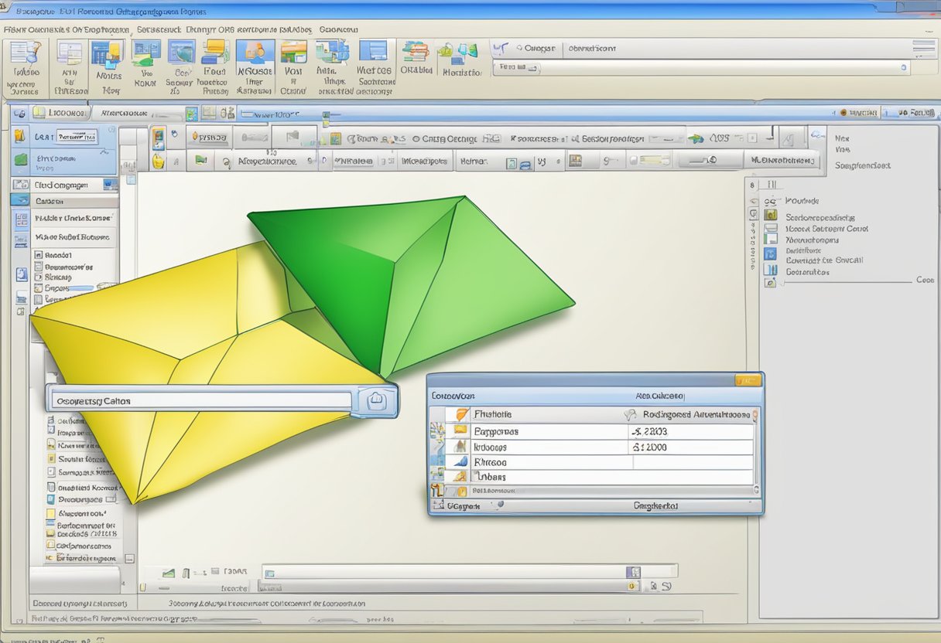Select the highlighted 'NRcace' ribbon button

click(x=255, y=66)
